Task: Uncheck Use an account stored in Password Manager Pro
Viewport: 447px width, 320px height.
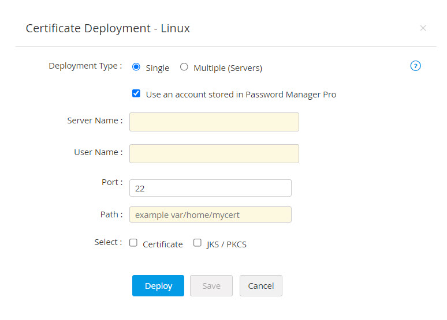Action: (x=136, y=93)
